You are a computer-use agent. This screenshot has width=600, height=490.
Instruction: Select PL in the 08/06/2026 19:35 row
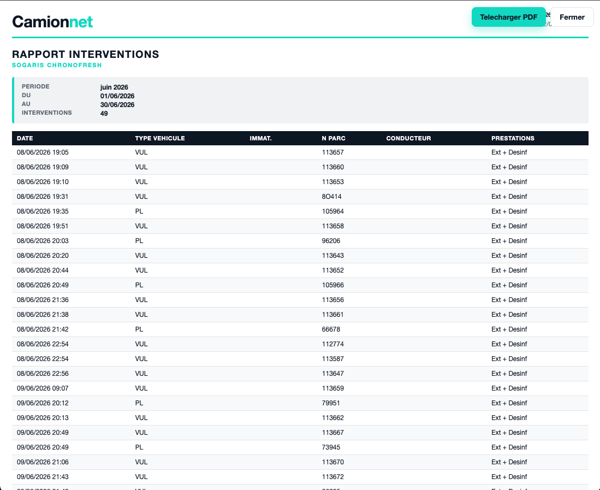(x=139, y=211)
